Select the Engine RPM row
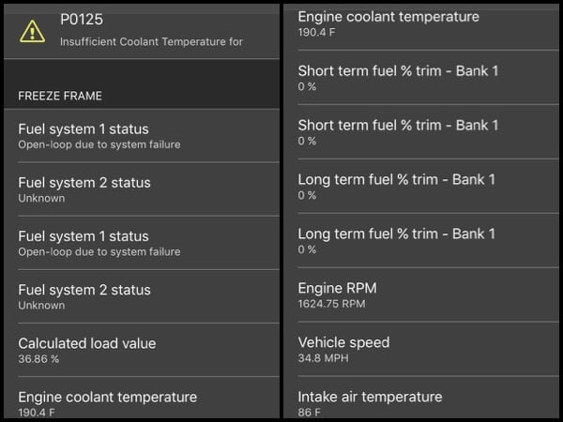The image size is (563, 422). 420,294
